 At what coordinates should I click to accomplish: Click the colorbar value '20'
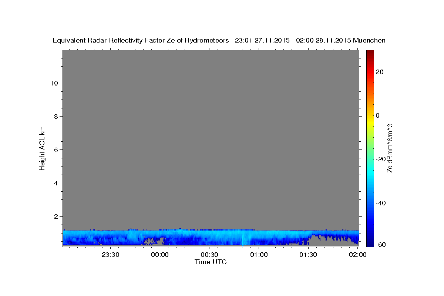point(380,72)
